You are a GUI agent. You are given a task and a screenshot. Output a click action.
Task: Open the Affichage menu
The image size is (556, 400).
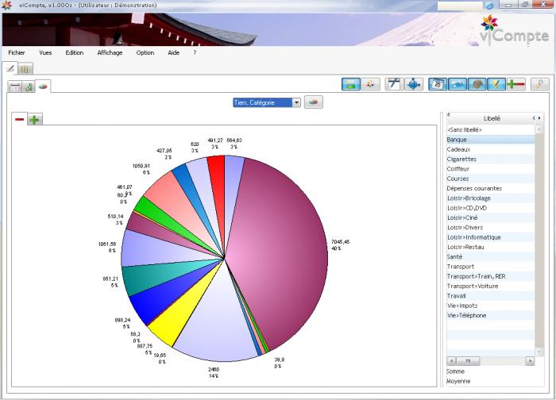110,52
